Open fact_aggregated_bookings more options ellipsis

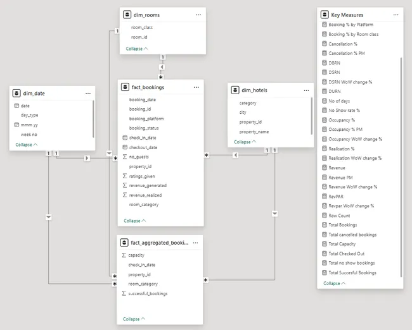(x=195, y=243)
